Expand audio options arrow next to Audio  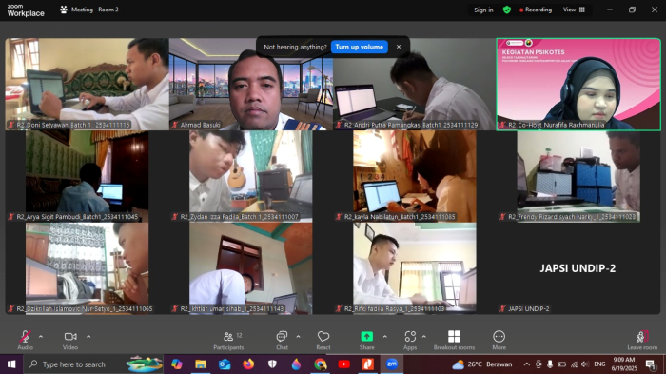[x=41, y=337]
